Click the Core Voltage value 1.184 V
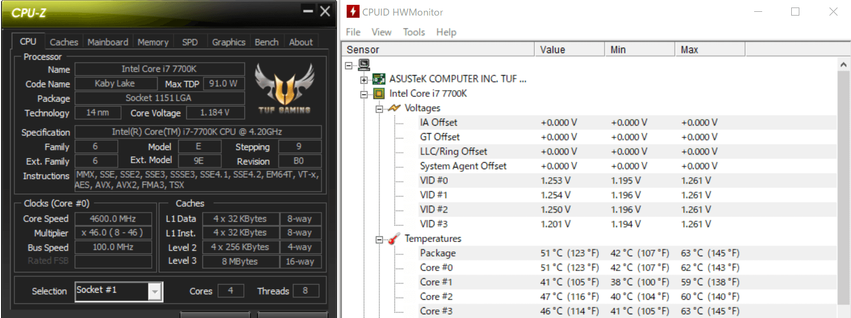 (215, 113)
